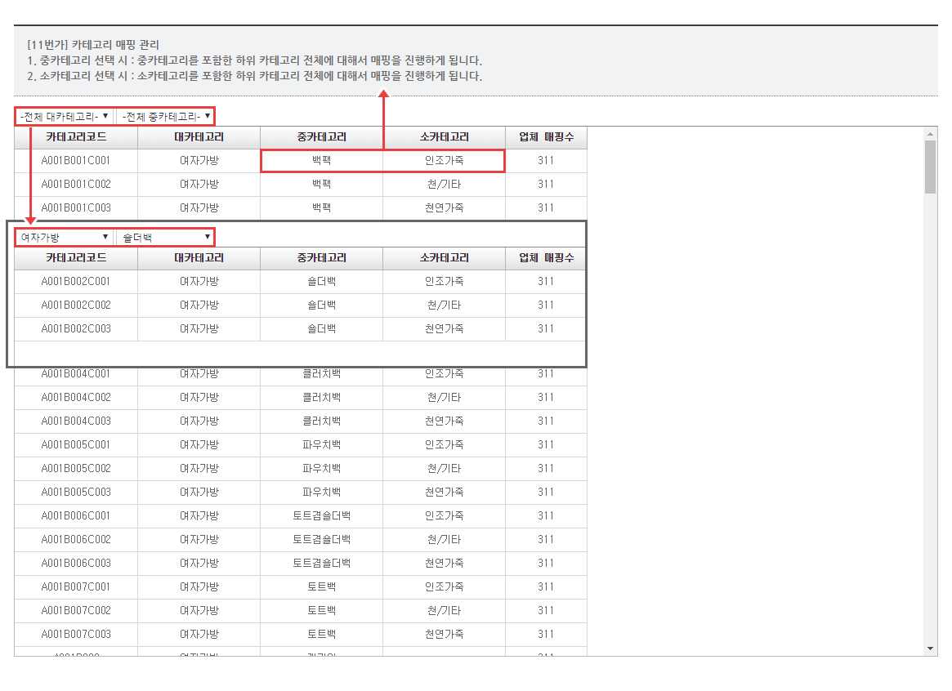Click 인조가죽 in row A001B001C001
Viewport: 952px width, 691px height.
[x=444, y=161]
